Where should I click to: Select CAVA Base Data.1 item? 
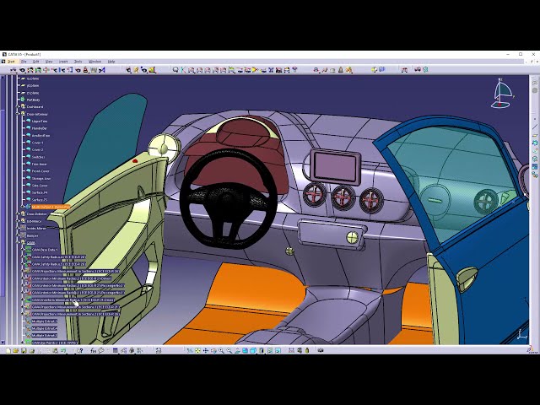(x=45, y=250)
